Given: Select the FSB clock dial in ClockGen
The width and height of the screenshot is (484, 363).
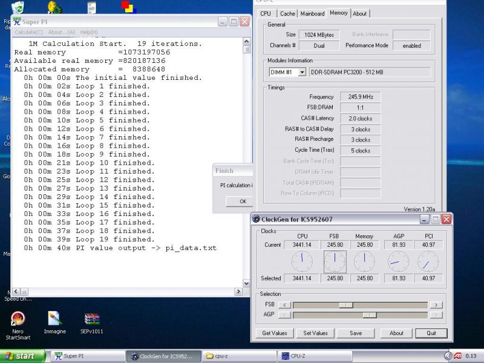Looking at the screenshot, I should pos(335,261).
